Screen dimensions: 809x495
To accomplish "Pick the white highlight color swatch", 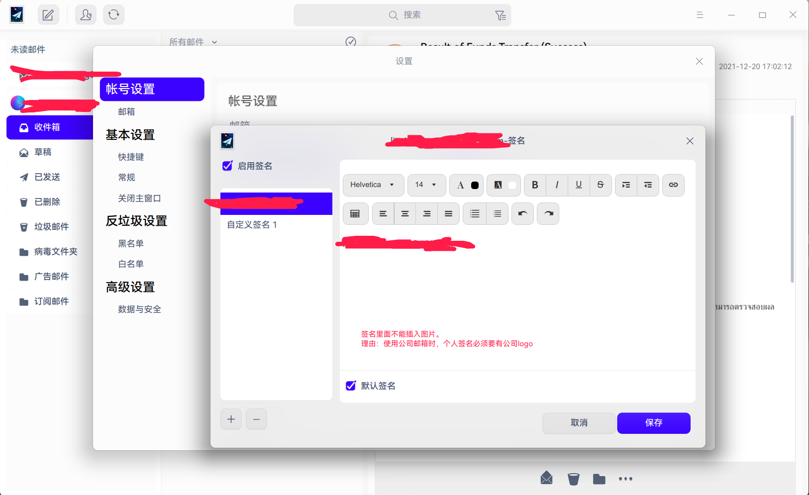I will [512, 186].
